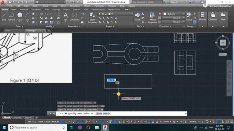Expand the Modify panel
The height and width of the screenshot is (131, 234).
click(50, 26)
